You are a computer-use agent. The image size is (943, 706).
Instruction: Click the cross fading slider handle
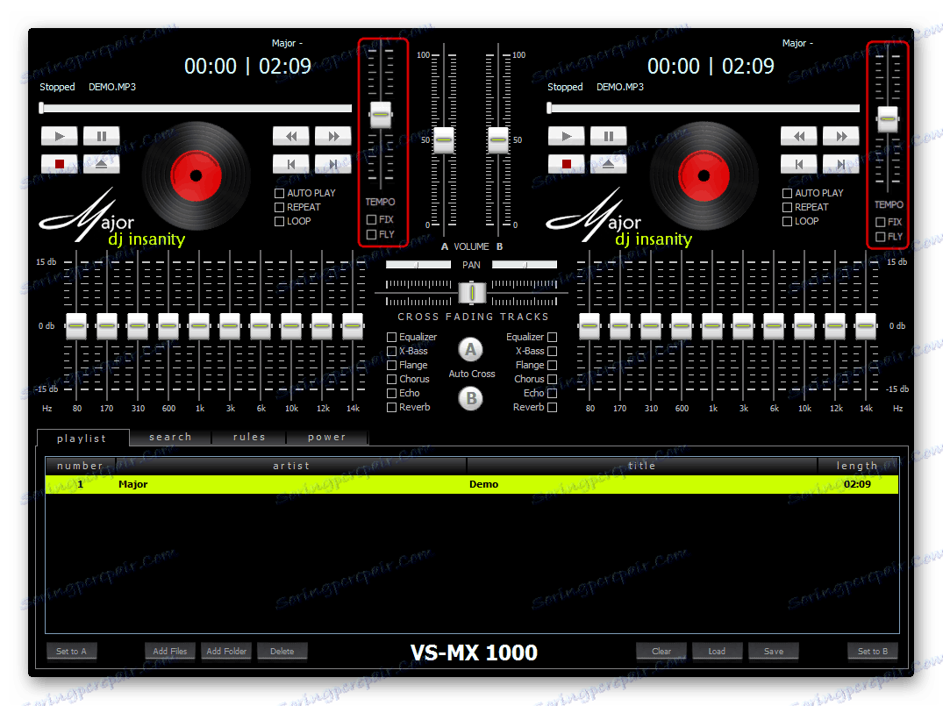coord(472,293)
